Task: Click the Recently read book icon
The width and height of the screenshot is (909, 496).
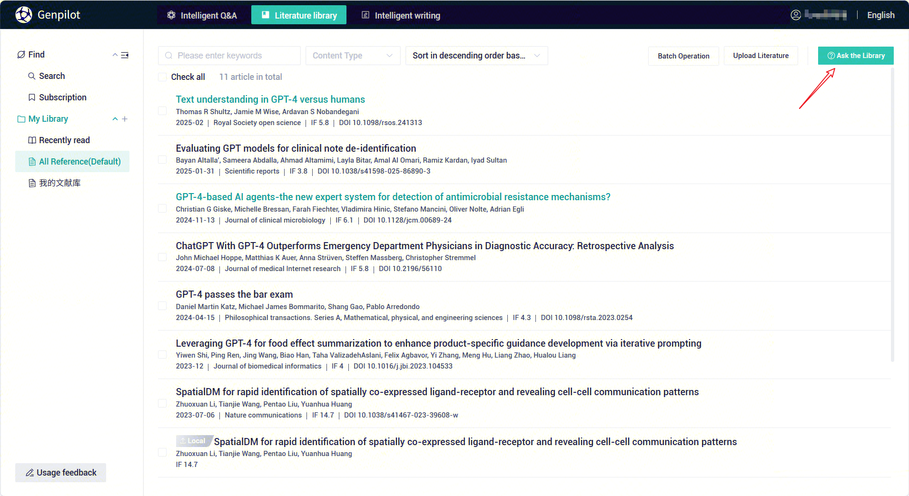Action: click(x=32, y=140)
